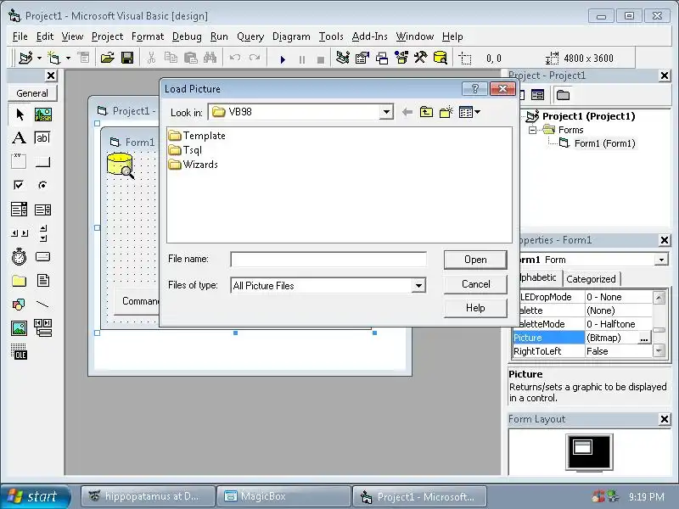Select the vertical scrollbar tool
The width and height of the screenshot is (679, 509).
(43, 233)
